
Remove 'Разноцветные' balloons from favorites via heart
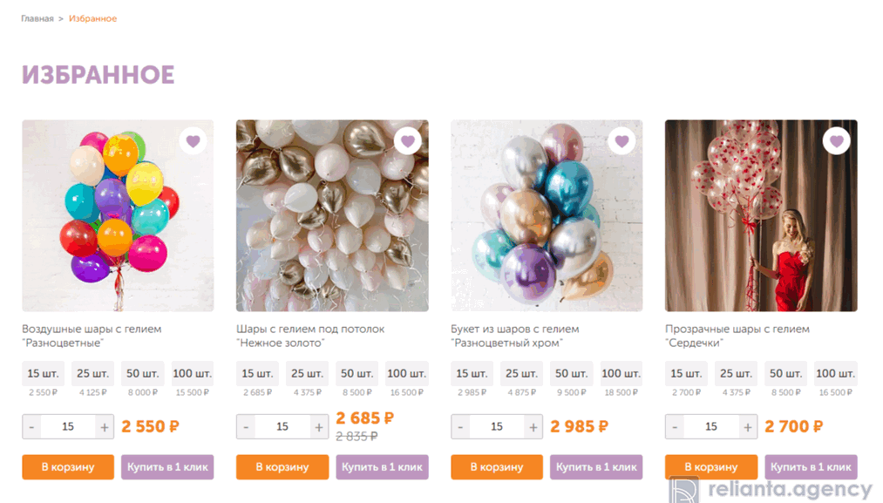194,141
